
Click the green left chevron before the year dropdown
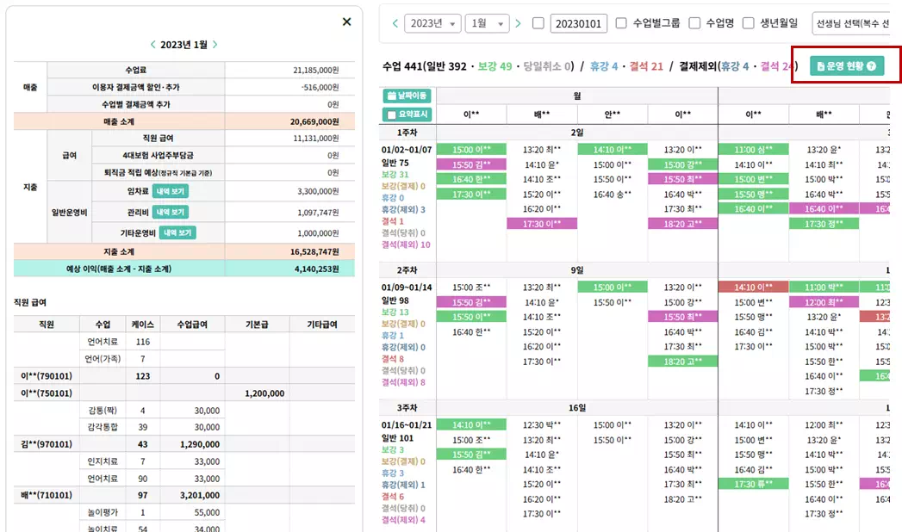click(x=395, y=23)
